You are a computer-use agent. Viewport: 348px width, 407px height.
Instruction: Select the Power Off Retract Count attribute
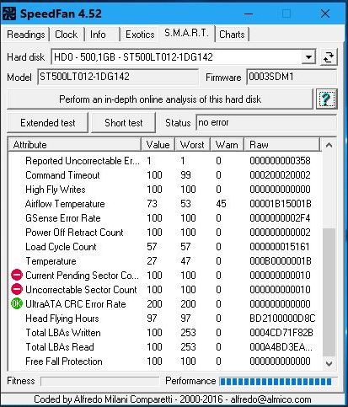(74, 233)
